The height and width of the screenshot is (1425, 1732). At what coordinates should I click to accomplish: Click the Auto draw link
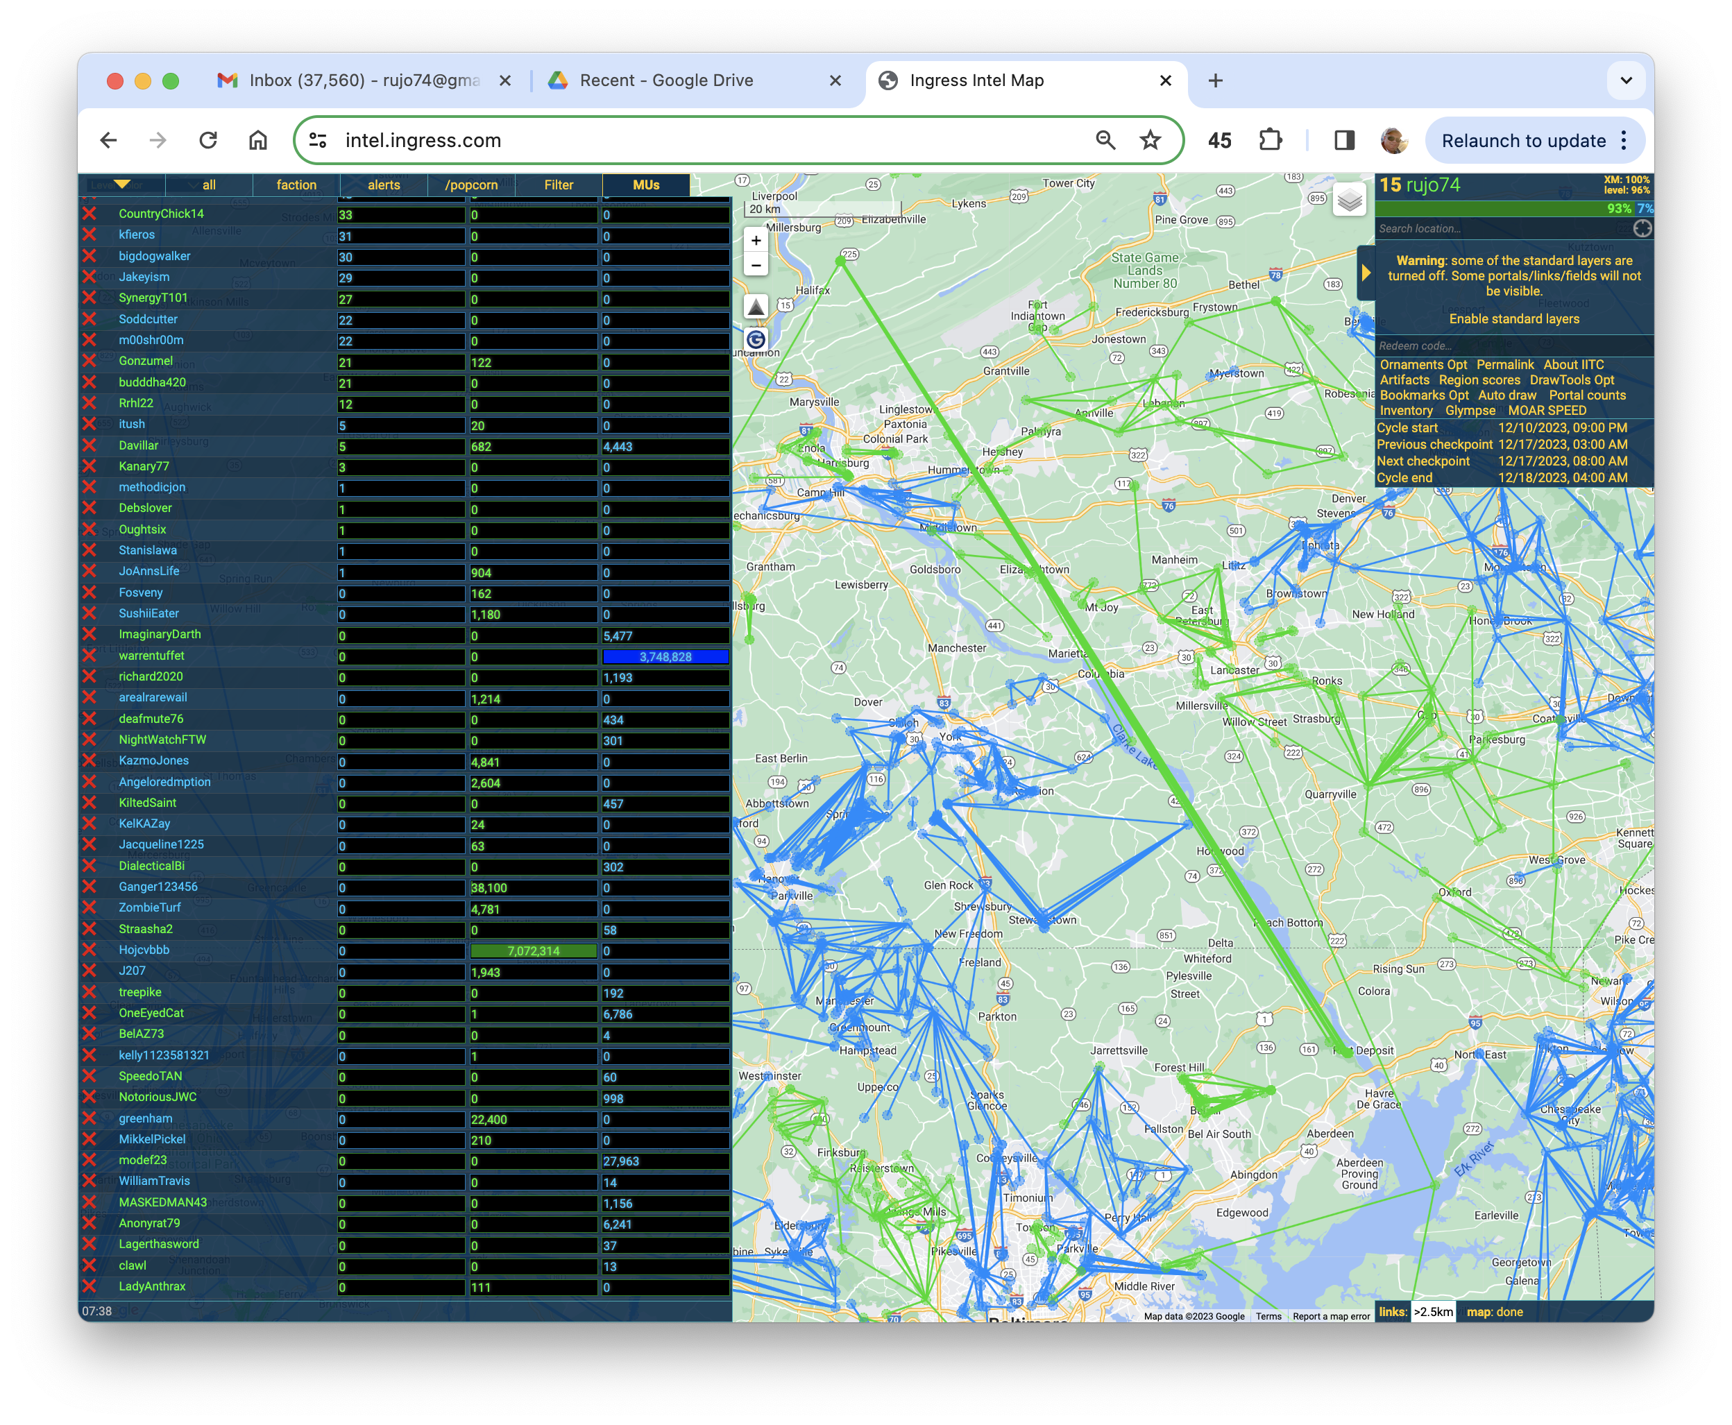tap(1507, 395)
